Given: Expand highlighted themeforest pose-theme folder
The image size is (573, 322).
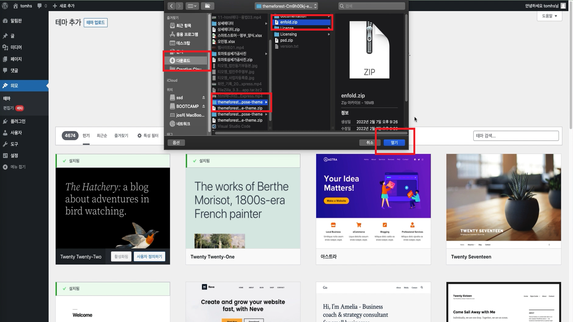Looking at the screenshot, I should [266, 102].
